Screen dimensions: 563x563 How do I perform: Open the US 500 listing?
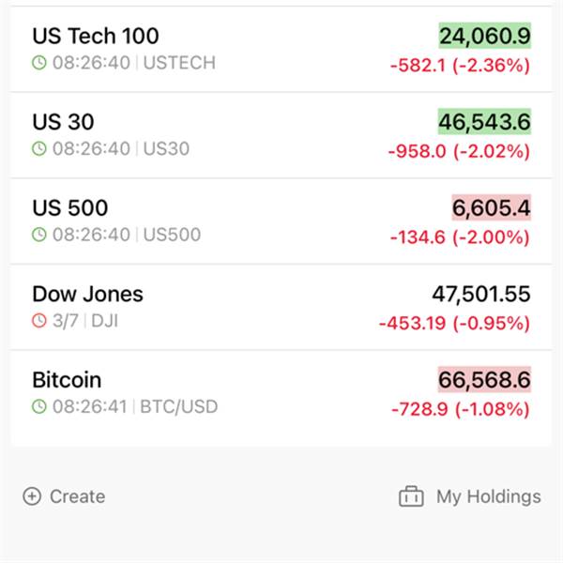70,208
